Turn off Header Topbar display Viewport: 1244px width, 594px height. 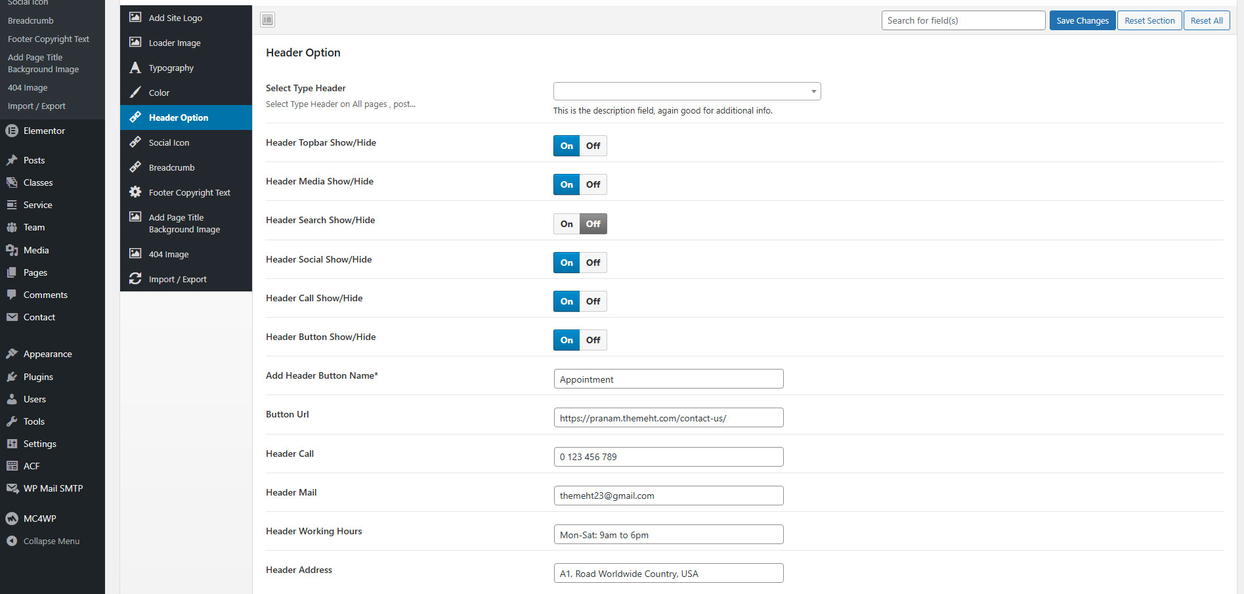click(593, 146)
